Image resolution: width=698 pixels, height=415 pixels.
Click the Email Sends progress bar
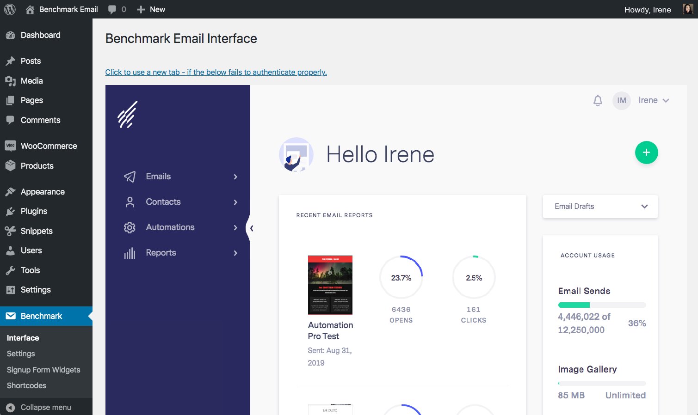[x=602, y=305]
